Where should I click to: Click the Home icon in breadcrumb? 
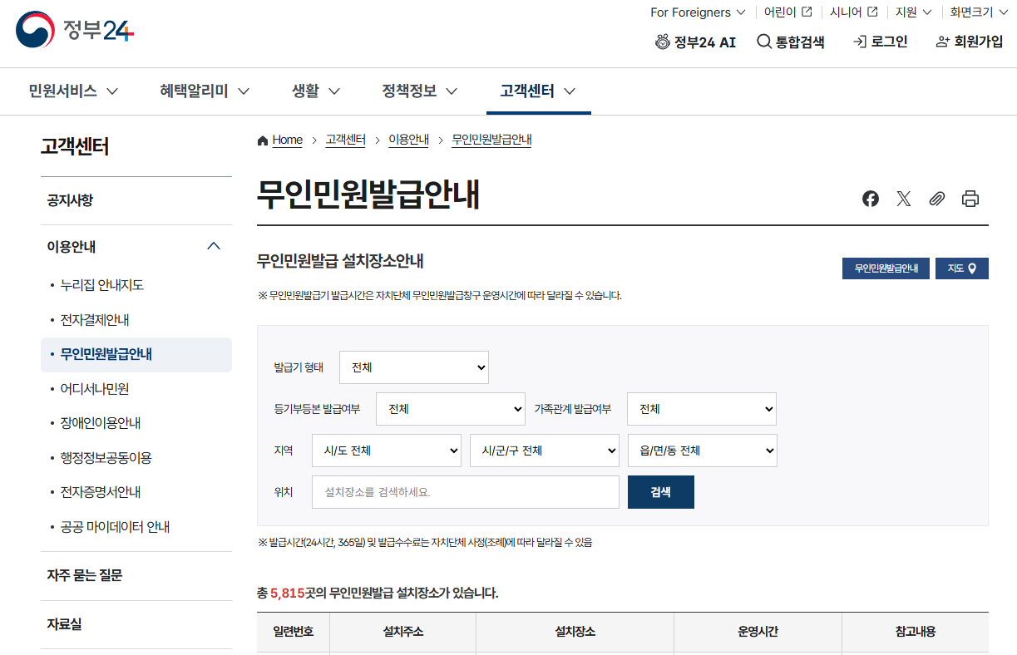262,140
